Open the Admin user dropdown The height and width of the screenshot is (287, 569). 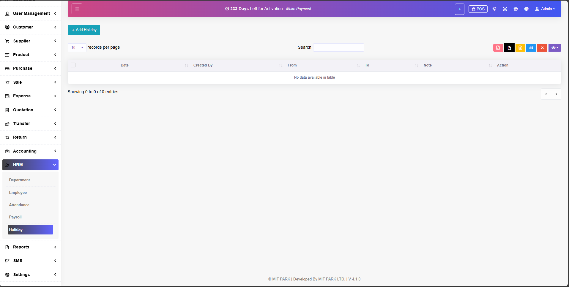coord(545,9)
